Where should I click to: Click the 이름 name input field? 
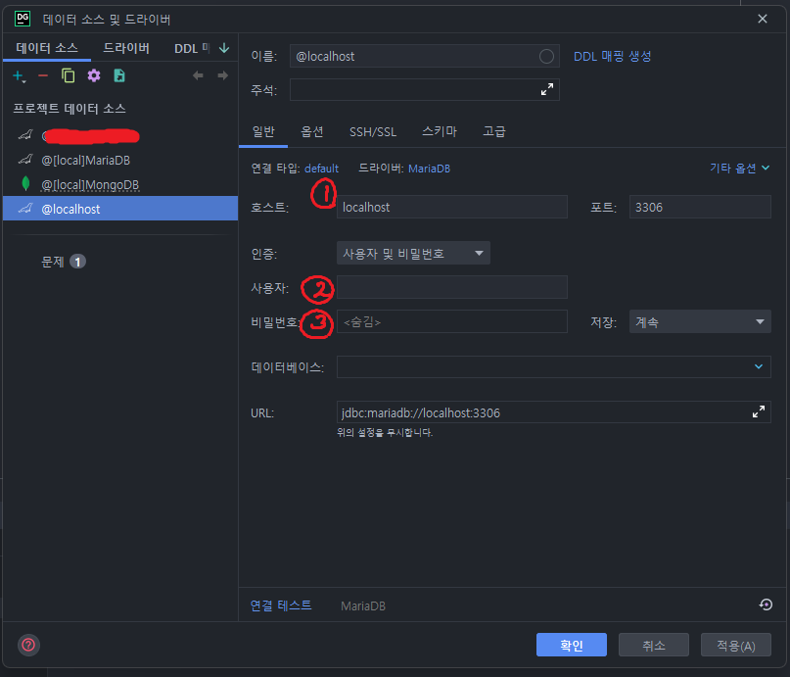pyautogui.click(x=424, y=56)
